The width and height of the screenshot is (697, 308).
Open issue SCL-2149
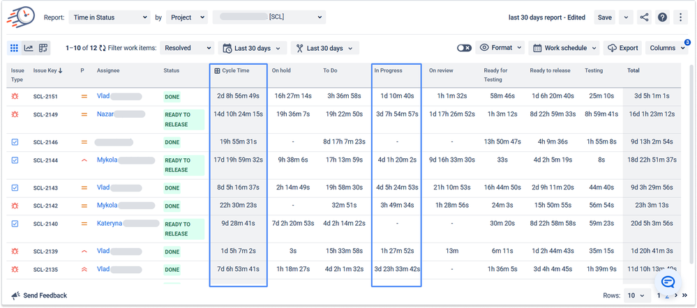point(45,114)
